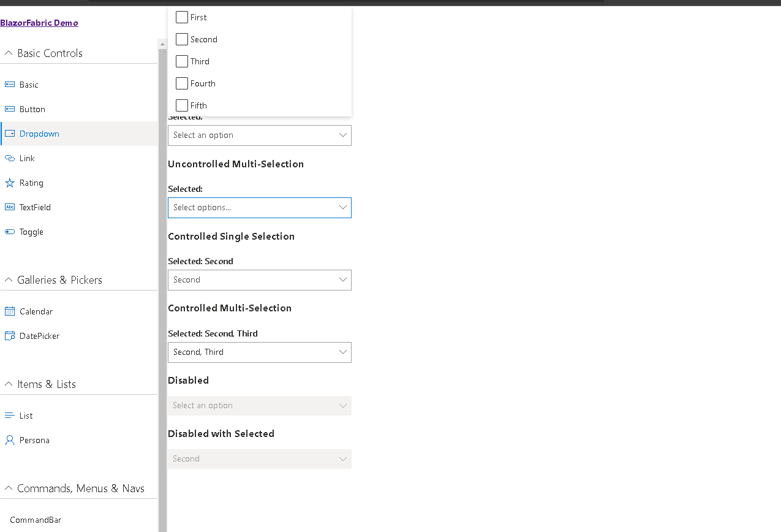Enable the Fifth option checkbox

click(181, 105)
